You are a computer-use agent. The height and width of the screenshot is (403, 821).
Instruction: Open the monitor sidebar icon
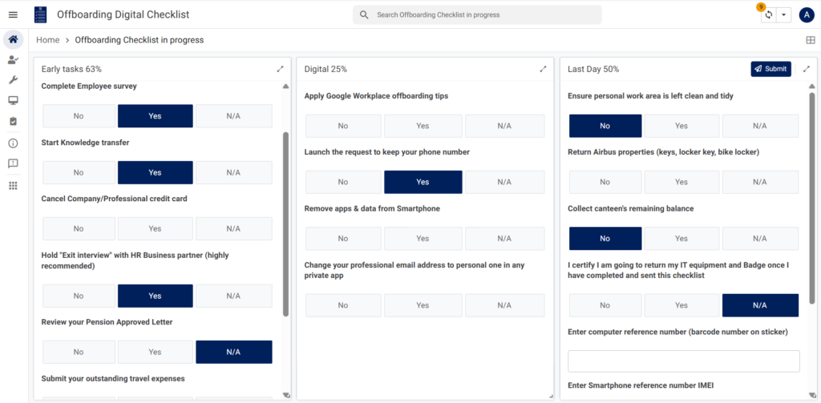(x=13, y=100)
